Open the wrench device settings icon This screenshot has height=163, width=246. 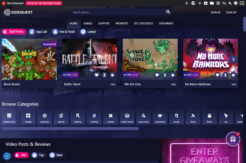click(230, 3)
